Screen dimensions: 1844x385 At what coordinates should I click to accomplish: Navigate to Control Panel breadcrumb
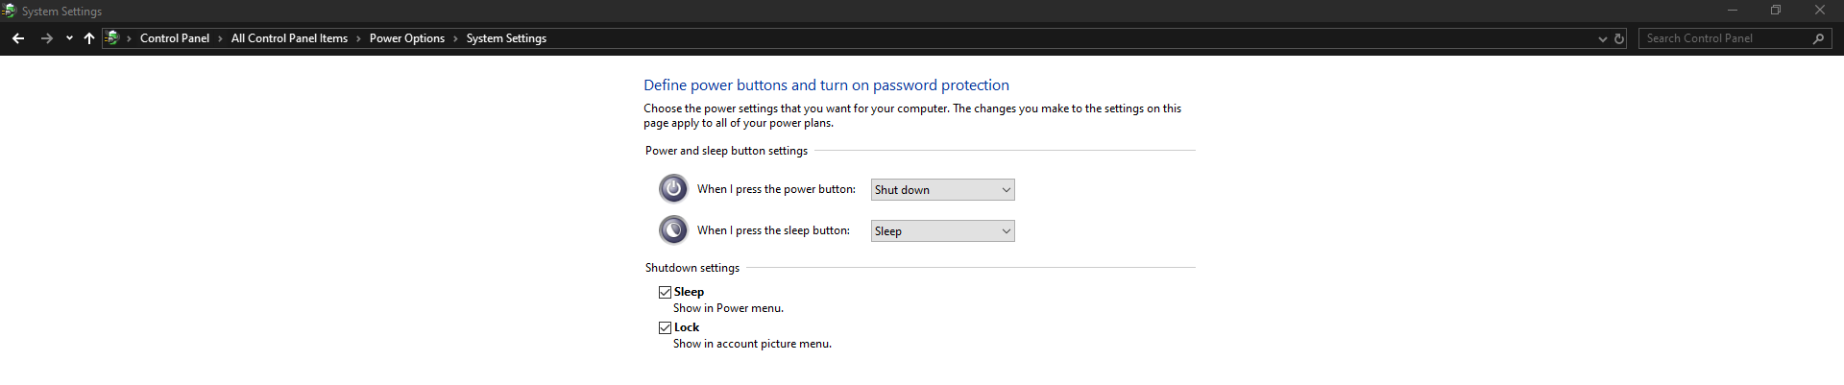point(174,38)
